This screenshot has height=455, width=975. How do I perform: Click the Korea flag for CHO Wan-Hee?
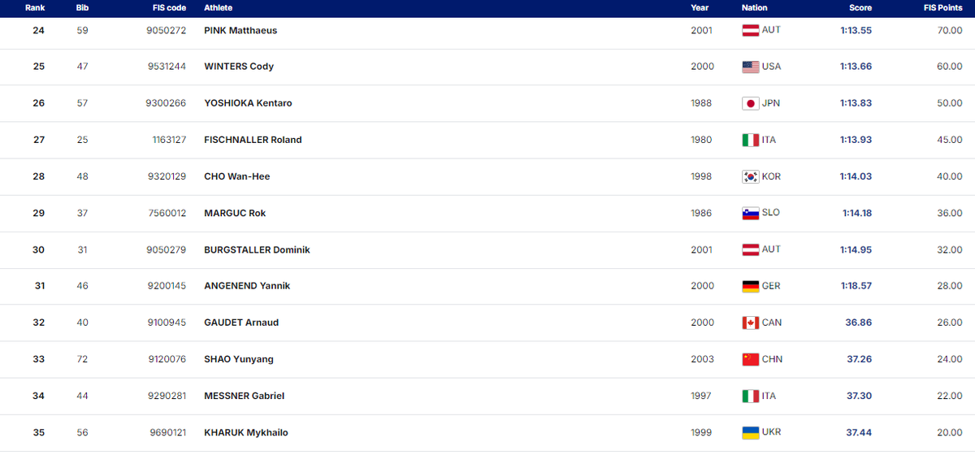tap(750, 176)
